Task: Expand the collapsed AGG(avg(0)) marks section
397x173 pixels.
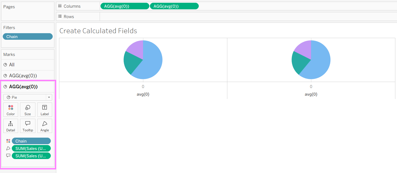Action: click(23, 76)
